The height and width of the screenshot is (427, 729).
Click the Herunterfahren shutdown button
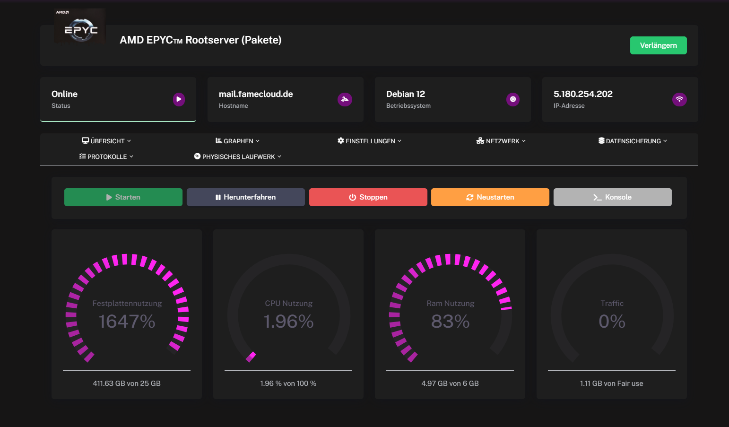pos(245,197)
